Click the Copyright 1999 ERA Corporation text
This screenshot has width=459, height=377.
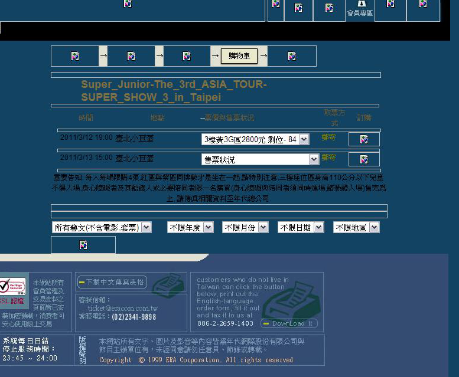[196, 360]
